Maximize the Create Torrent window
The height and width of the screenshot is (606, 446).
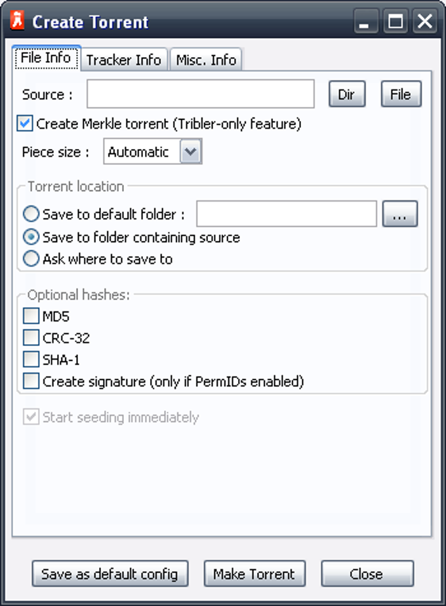point(396,22)
